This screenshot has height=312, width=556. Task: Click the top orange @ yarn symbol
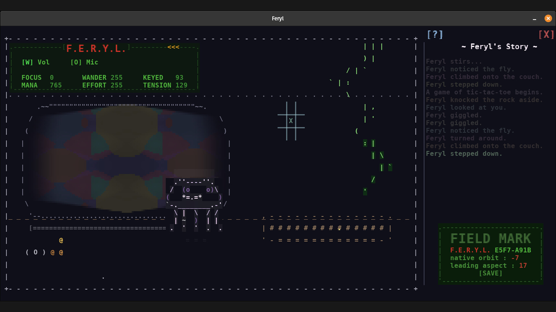[61, 240]
